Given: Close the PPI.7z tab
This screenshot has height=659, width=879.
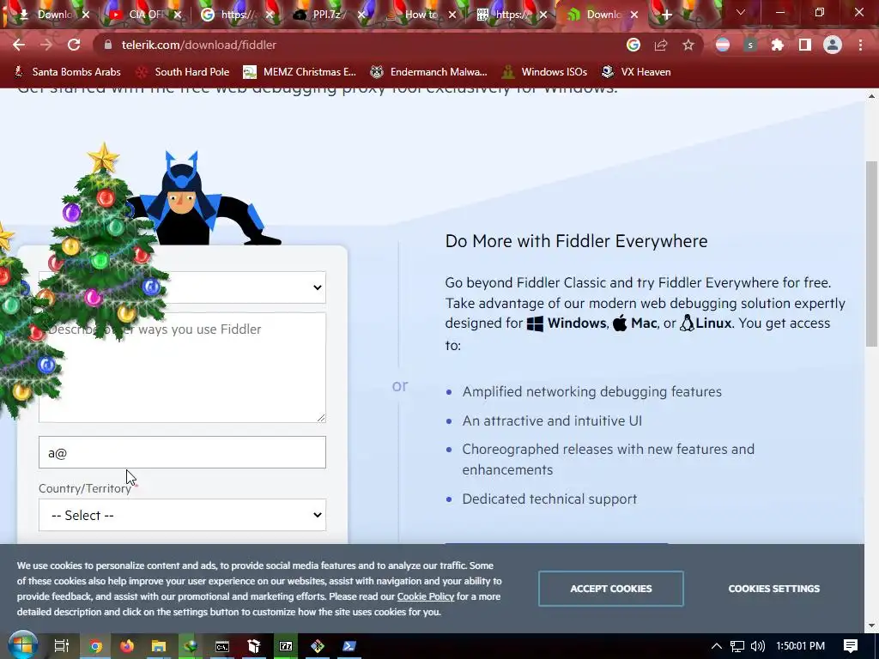Looking at the screenshot, I should pos(361,15).
